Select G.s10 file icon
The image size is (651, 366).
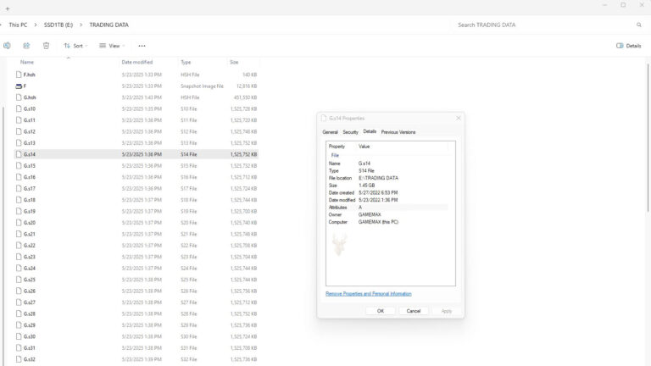coord(19,108)
